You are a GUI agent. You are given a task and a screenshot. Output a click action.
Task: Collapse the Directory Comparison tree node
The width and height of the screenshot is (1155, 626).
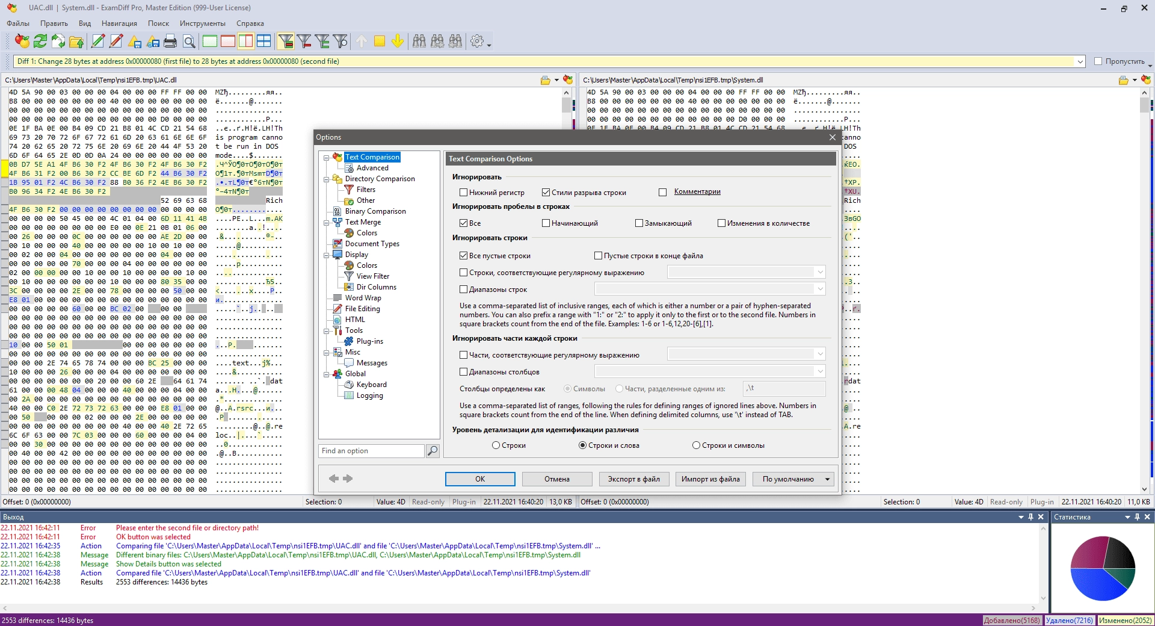click(327, 179)
